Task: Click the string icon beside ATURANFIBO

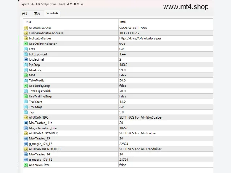Action: coord(26,117)
